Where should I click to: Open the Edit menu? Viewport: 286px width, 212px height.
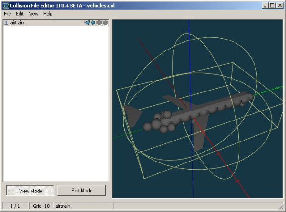(x=20, y=14)
